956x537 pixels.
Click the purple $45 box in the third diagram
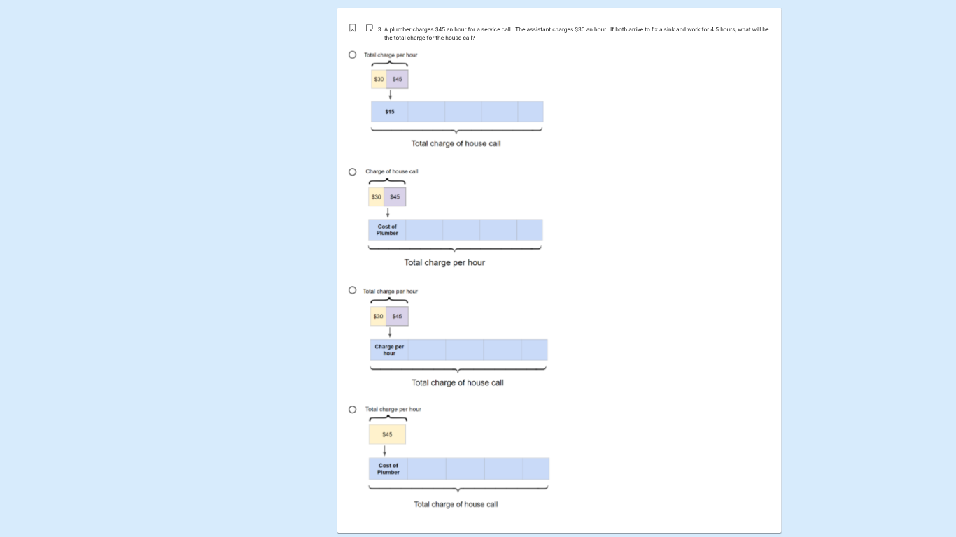[397, 316]
